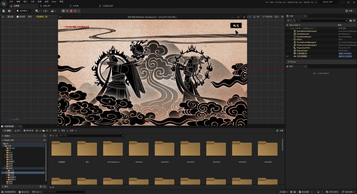Select GameNetworkManager0 in outliner
Screen dimensions: 357x194
pos(306,31)
